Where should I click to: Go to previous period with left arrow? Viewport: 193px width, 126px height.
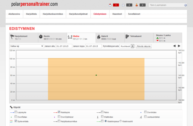click(x=174, y=46)
